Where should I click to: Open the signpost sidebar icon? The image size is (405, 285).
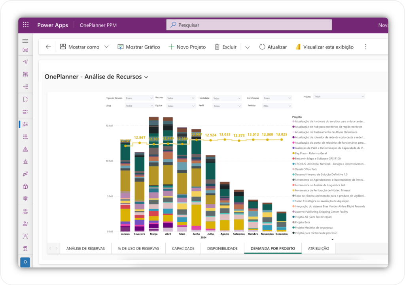(x=25, y=199)
